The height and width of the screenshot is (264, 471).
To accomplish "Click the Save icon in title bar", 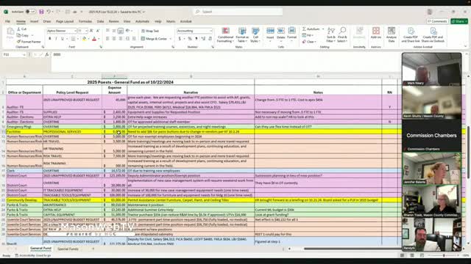I will [x=41, y=12].
